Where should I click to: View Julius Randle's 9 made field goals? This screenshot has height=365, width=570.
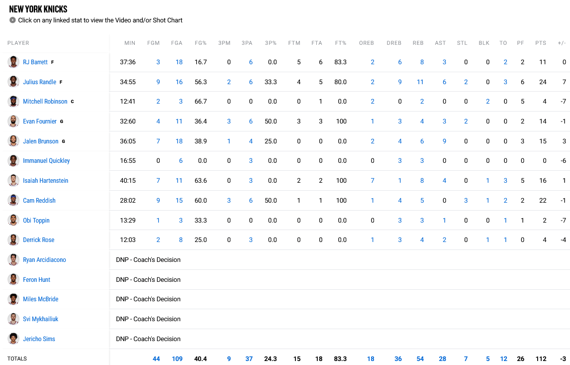click(x=158, y=82)
